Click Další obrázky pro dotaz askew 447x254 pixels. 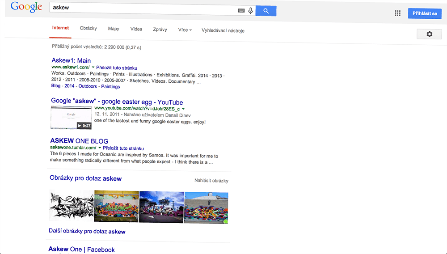tap(87, 232)
